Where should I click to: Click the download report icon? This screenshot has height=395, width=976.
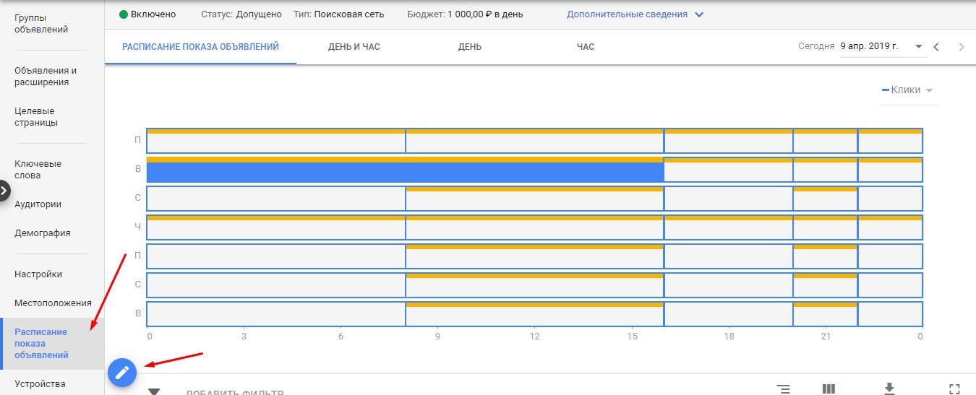890,389
